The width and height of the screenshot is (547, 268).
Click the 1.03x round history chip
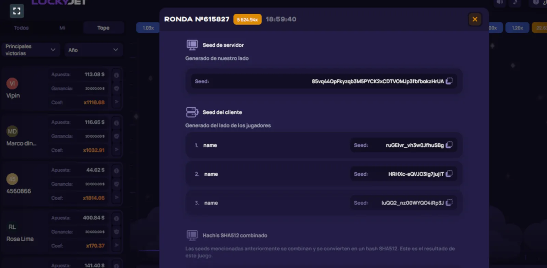tap(148, 28)
